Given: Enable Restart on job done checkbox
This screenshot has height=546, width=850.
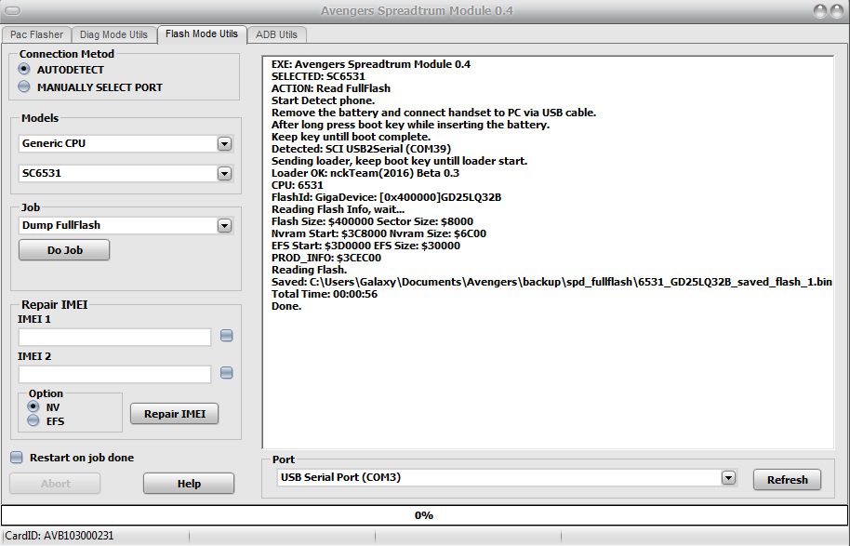Looking at the screenshot, I should pos(17,457).
